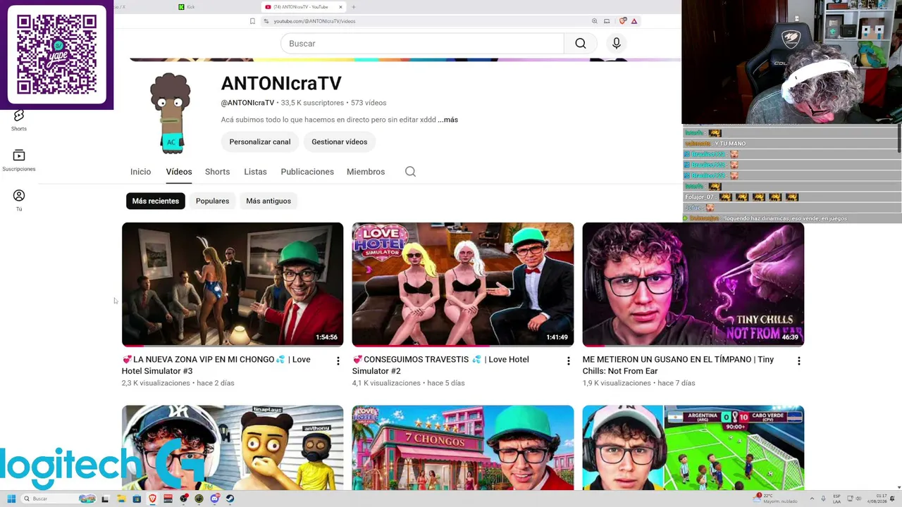Screen dimensions: 902x507
Task: Search within the channel using the magnifier icon
Action: pyautogui.click(x=410, y=172)
